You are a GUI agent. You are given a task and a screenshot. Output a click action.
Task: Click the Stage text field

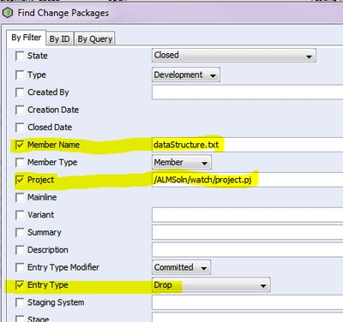pos(248,318)
